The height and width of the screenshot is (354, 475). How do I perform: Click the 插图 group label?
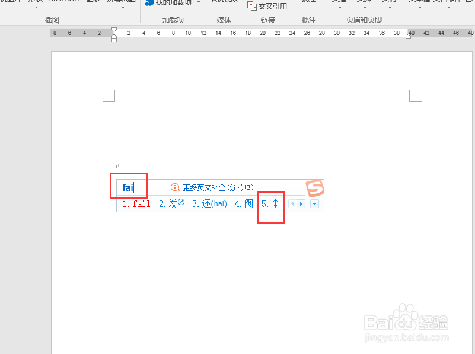pyautogui.click(x=52, y=20)
